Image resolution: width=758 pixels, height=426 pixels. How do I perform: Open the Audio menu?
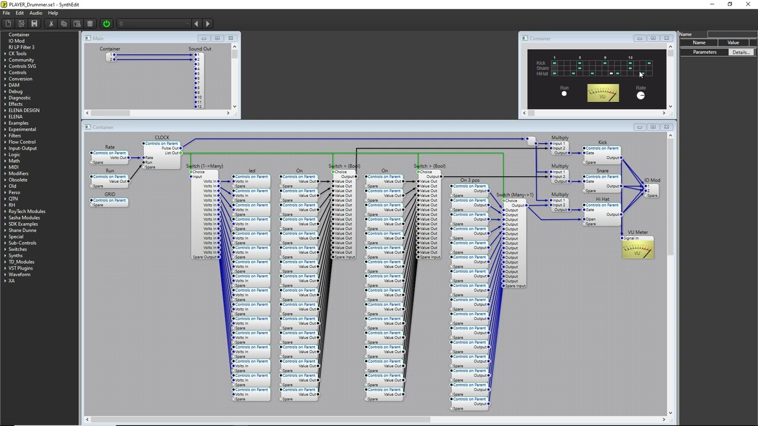click(x=36, y=13)
